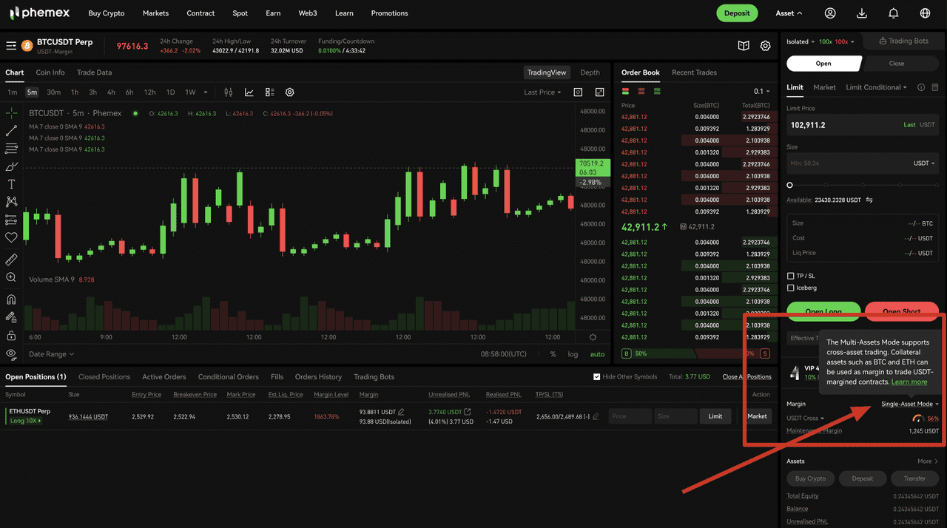This screenshot has height=528, width=947.
Task: Open the language globe icon
Action: (x=926, y=13)
